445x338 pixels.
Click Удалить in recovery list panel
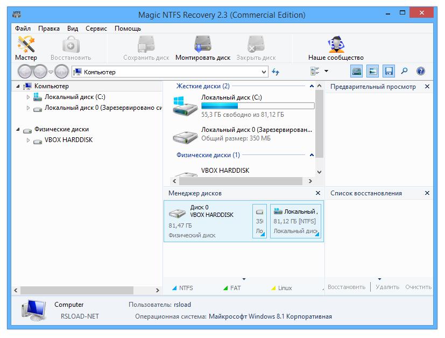[x=387, y=287]
